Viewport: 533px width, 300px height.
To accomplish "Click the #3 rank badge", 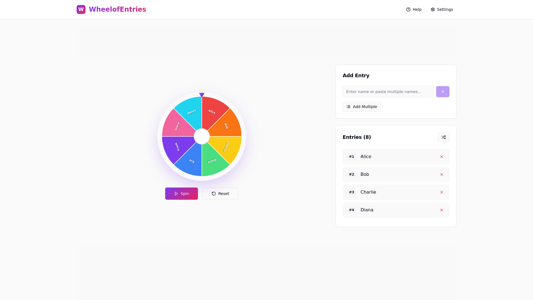I will [x=351, y=192].
